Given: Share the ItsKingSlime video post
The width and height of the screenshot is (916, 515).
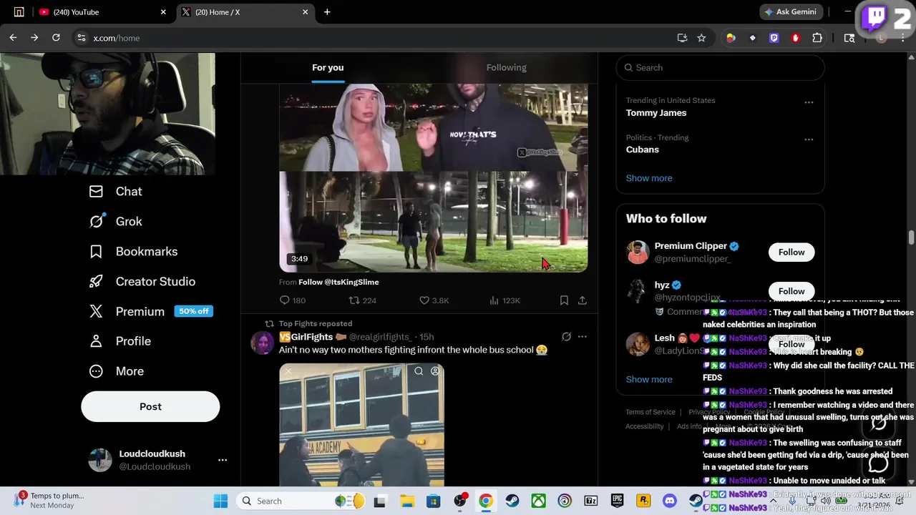Looking at the screenshot, I should [583, 300].
